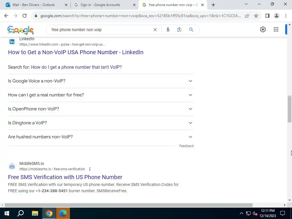Viewport: 292px width, 219px height.
Task: Start search by voice microphone
Action: 168,30
